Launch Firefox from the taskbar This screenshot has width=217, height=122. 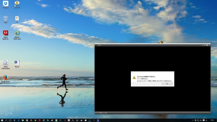click(31, 120)
